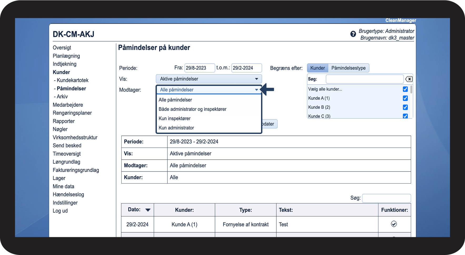Viewport: 465px width, 255px height.
Task: Clear the customer search with the erase icon
Action: pos(409,79)
